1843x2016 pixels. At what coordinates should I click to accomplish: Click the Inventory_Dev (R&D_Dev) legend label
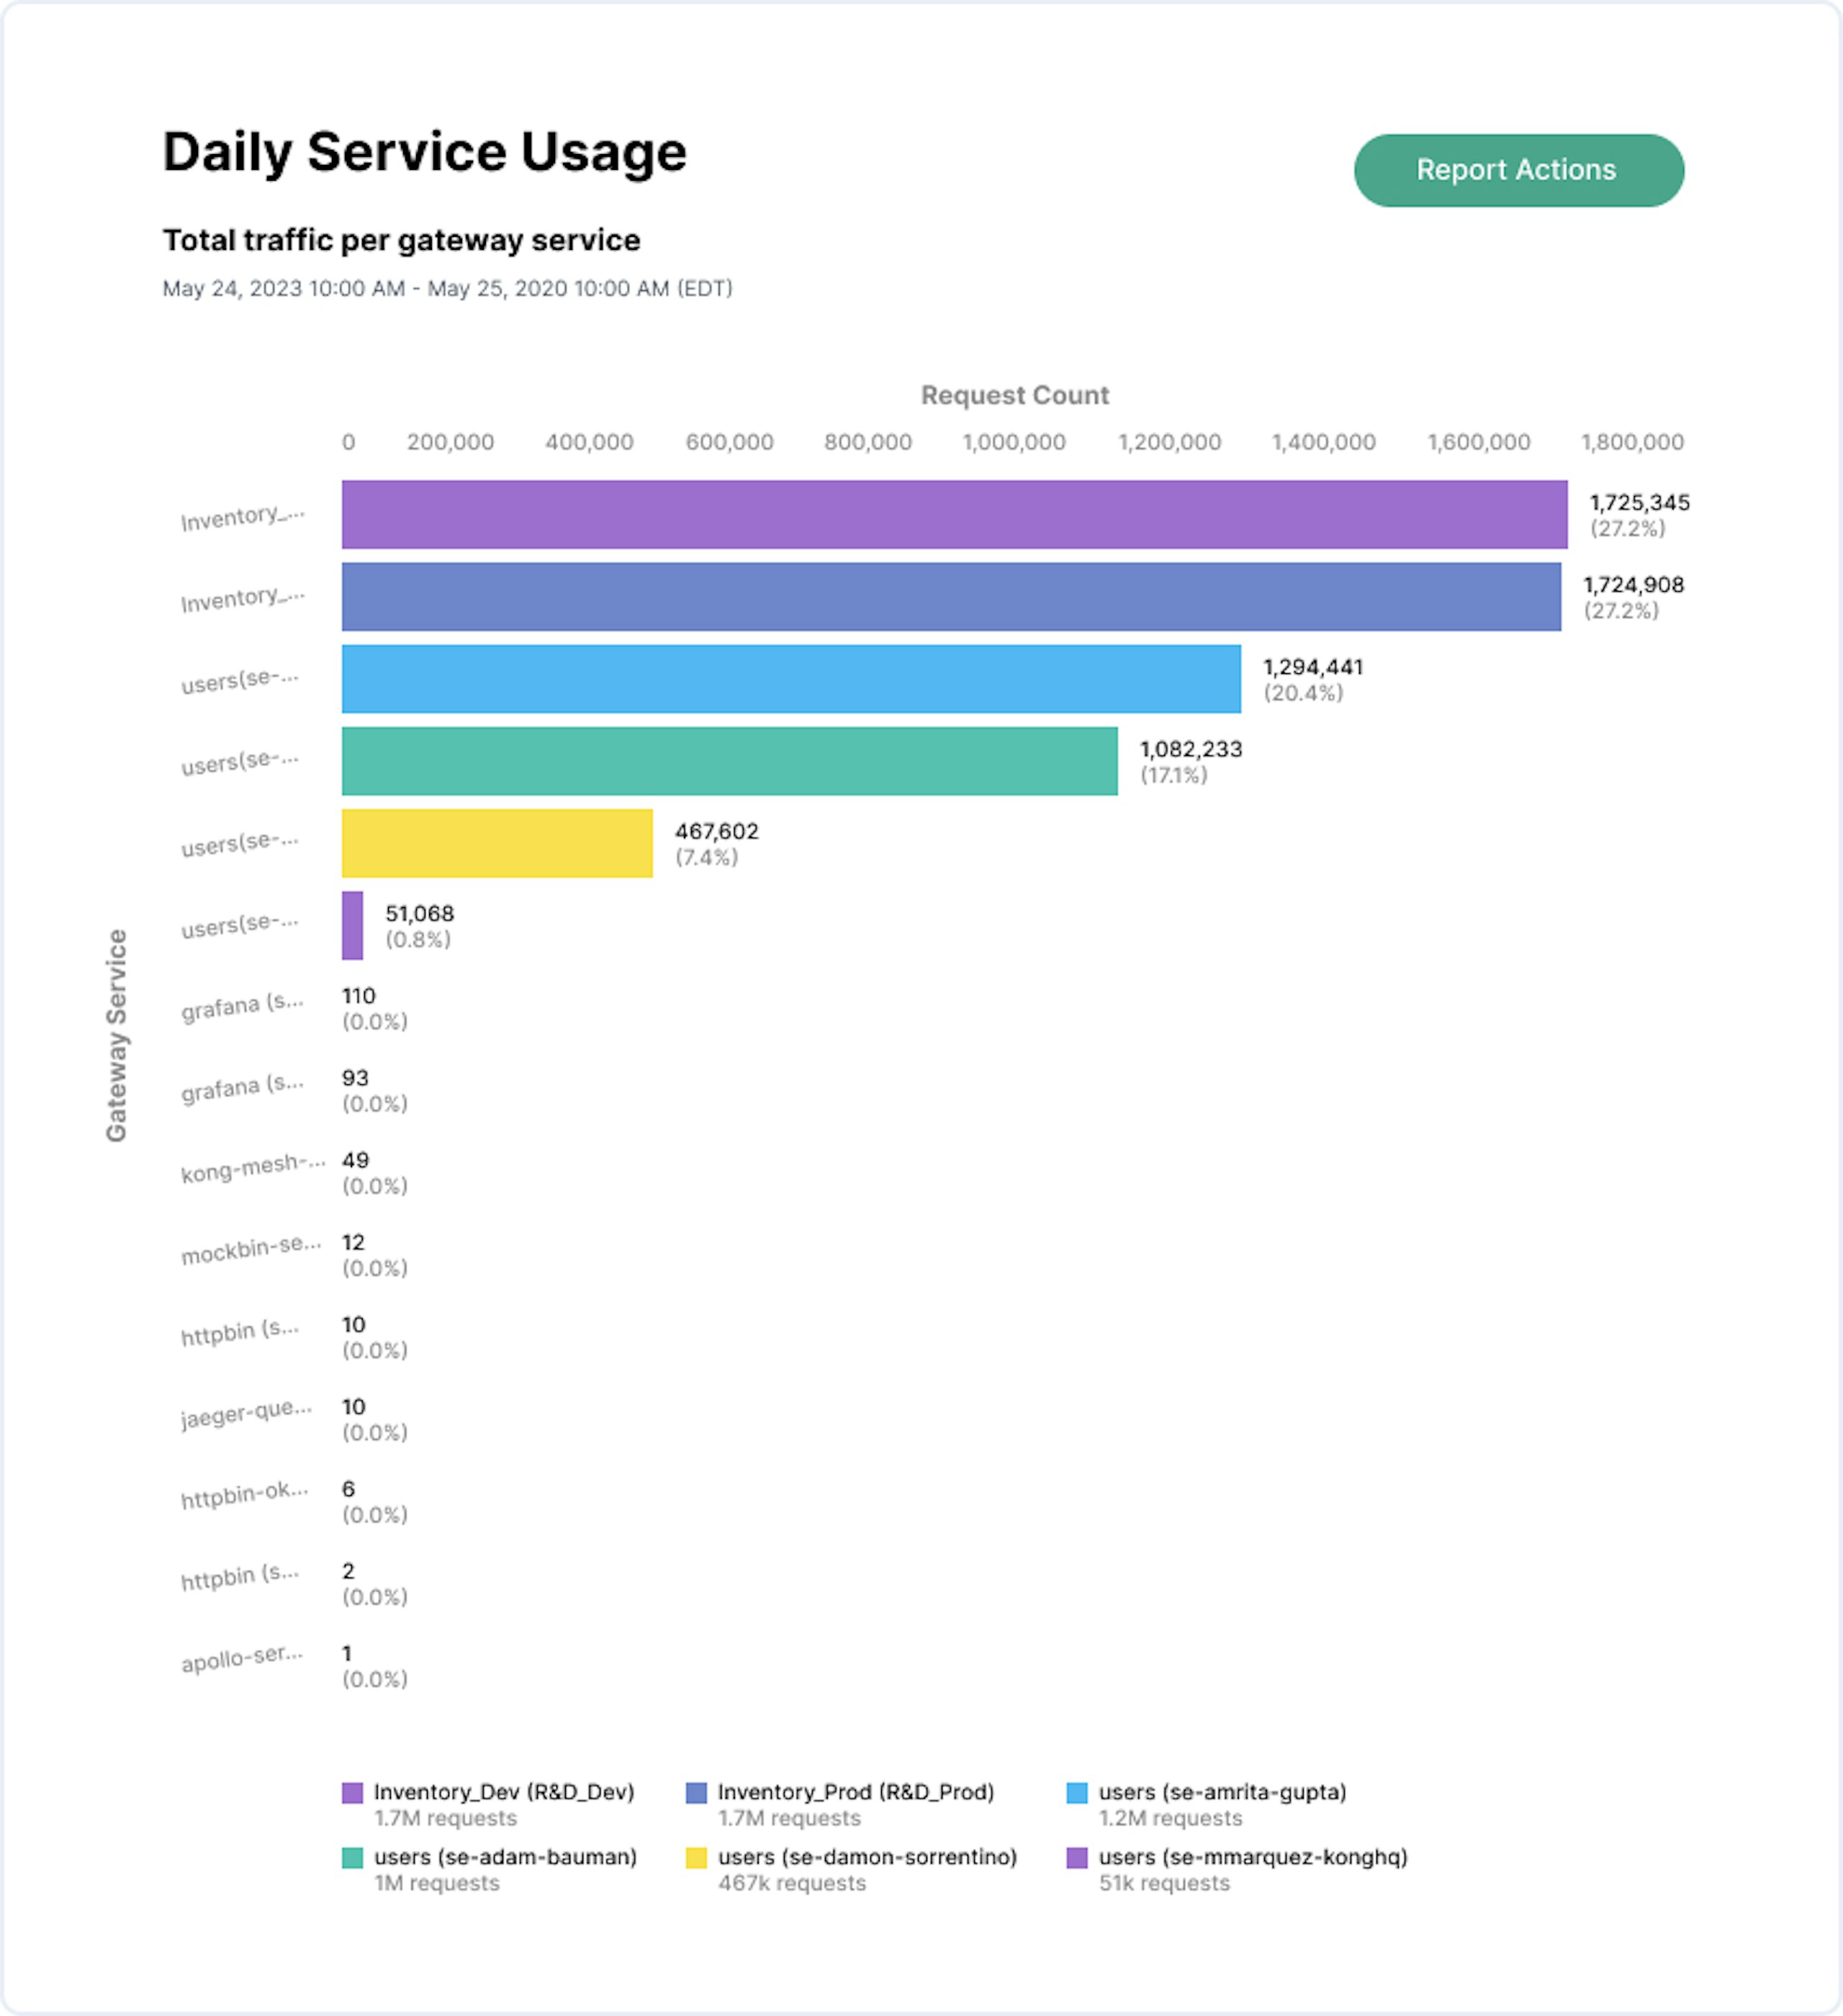(x=504, y=1792)
